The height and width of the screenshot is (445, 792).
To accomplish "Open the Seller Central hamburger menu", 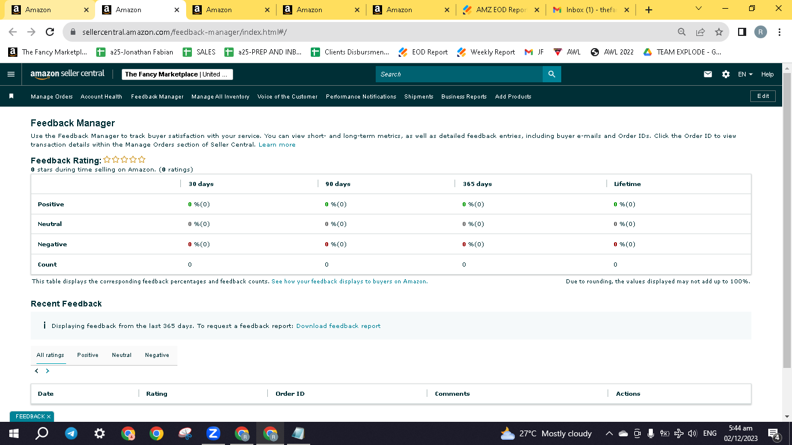I will pyautogui.click(x=10, y=74).
